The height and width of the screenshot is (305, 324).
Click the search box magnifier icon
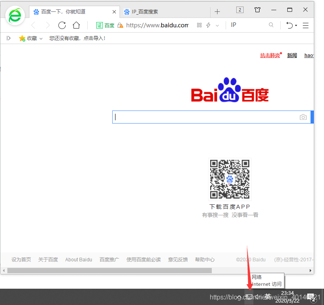coord(271,25)
